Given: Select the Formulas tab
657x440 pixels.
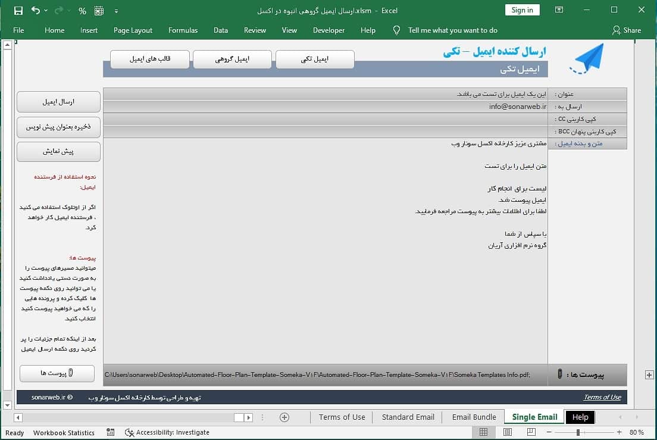Looking at the screenshot, I should point(183,30).
